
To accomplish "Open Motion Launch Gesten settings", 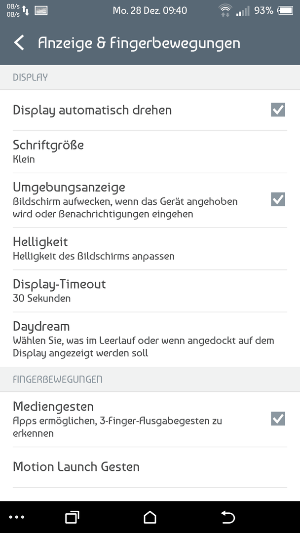I will tap(150, 467).
